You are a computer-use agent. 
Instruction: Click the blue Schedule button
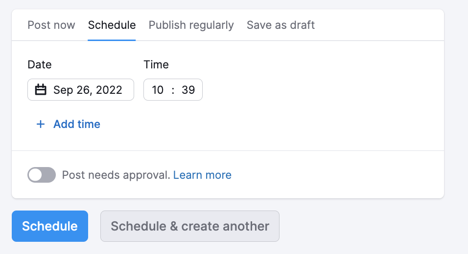point(50,226)
